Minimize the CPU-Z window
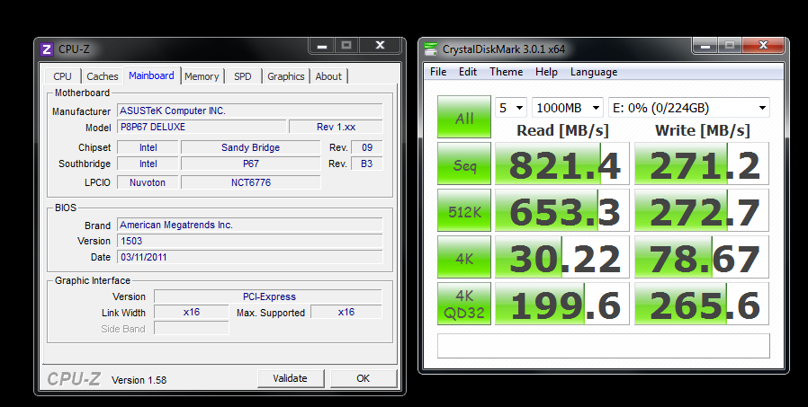808x407 pixels. (322, 45)
